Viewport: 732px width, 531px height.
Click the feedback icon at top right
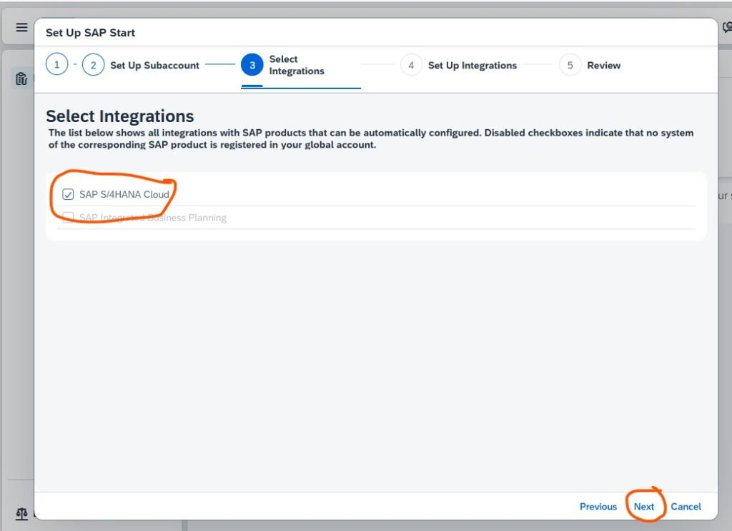[726, 28]
